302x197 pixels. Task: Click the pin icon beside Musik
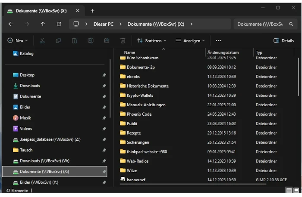point(104,118)
